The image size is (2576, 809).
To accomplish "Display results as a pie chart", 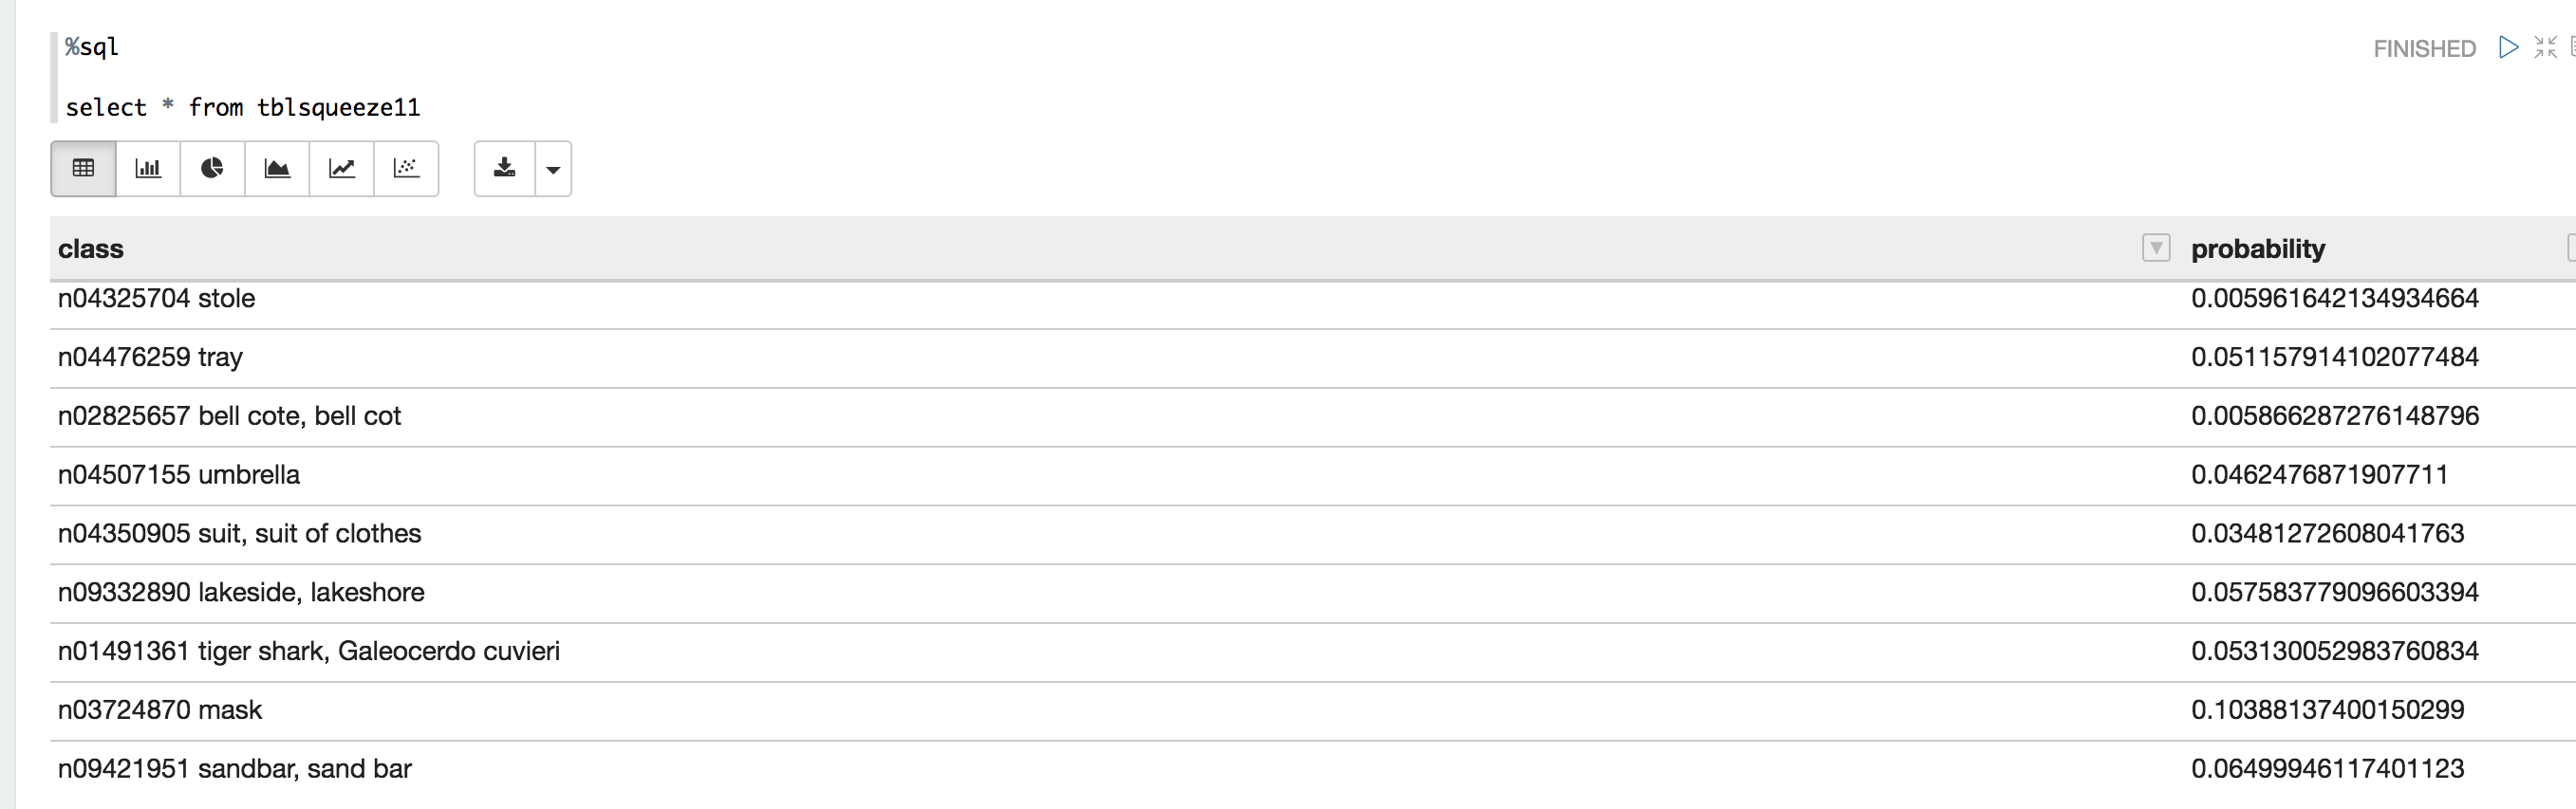I will click(x=212, y=169).
